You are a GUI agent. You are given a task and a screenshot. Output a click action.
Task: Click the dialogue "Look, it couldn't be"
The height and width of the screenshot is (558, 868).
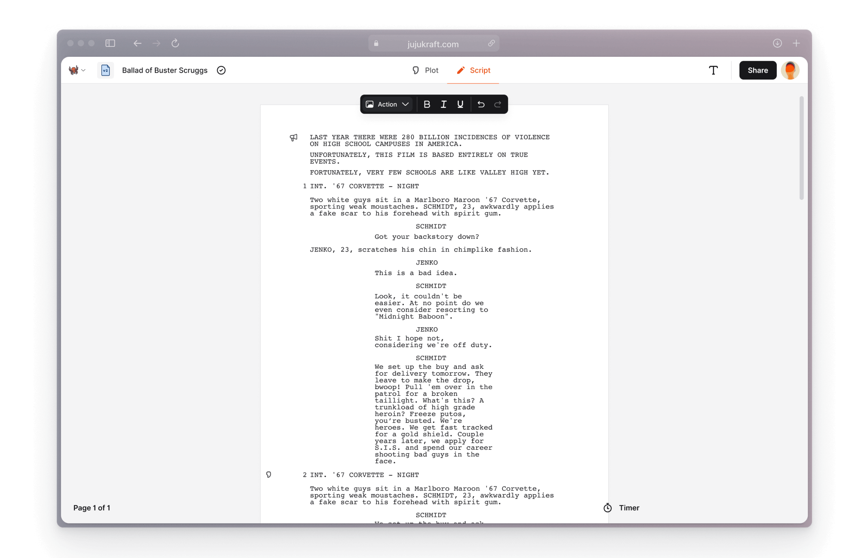coord(418,296)
